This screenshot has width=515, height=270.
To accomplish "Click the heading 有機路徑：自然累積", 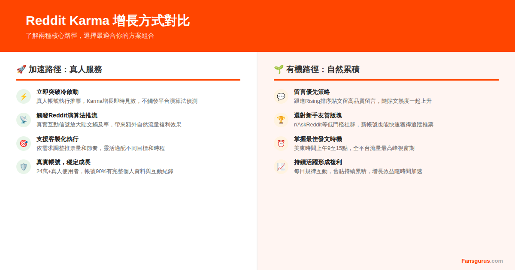I will [322, 69].
